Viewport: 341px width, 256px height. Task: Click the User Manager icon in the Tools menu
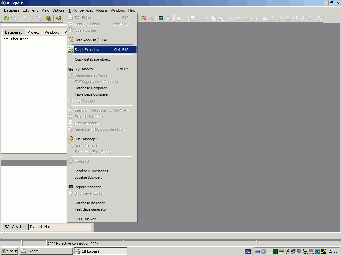[71, 139]
